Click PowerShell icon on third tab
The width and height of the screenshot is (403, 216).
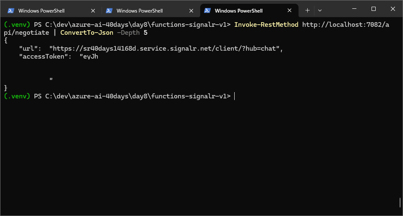(207, 10)
